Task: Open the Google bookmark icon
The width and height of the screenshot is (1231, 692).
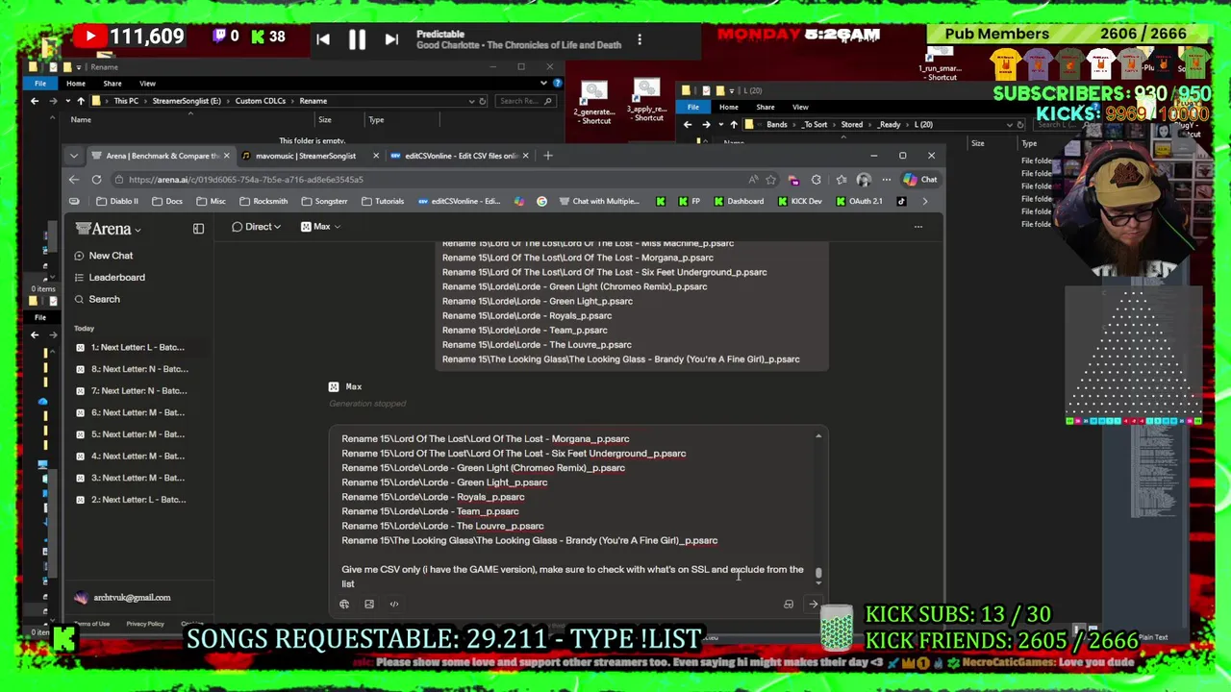Action: point(541,202)
